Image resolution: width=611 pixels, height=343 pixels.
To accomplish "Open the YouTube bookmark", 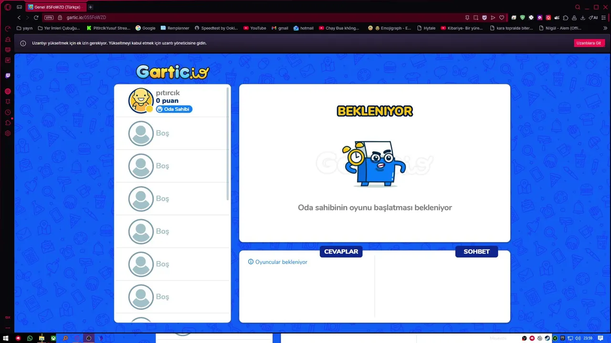I will click(255, 28).
